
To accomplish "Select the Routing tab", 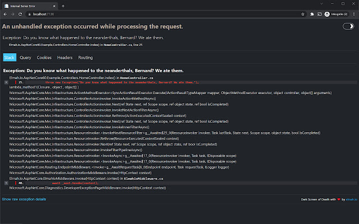I will 85,57.
